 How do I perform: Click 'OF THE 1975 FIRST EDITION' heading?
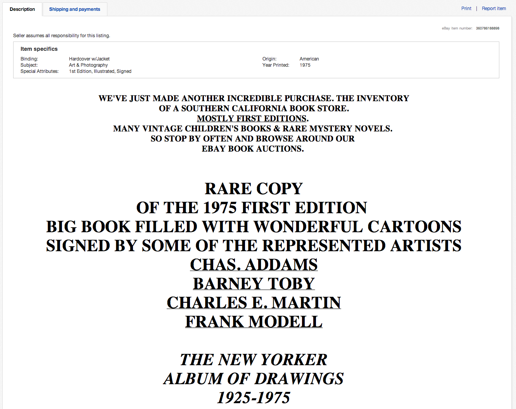coord(252,208)
